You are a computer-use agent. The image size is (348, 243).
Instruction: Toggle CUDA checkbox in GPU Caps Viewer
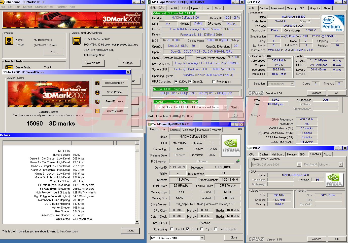(x=176, y=82)
